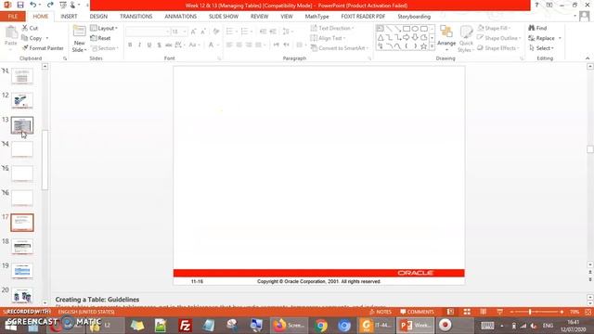
Task: Toggle Strikethrough formatting
Action: (x=169, y=45)
